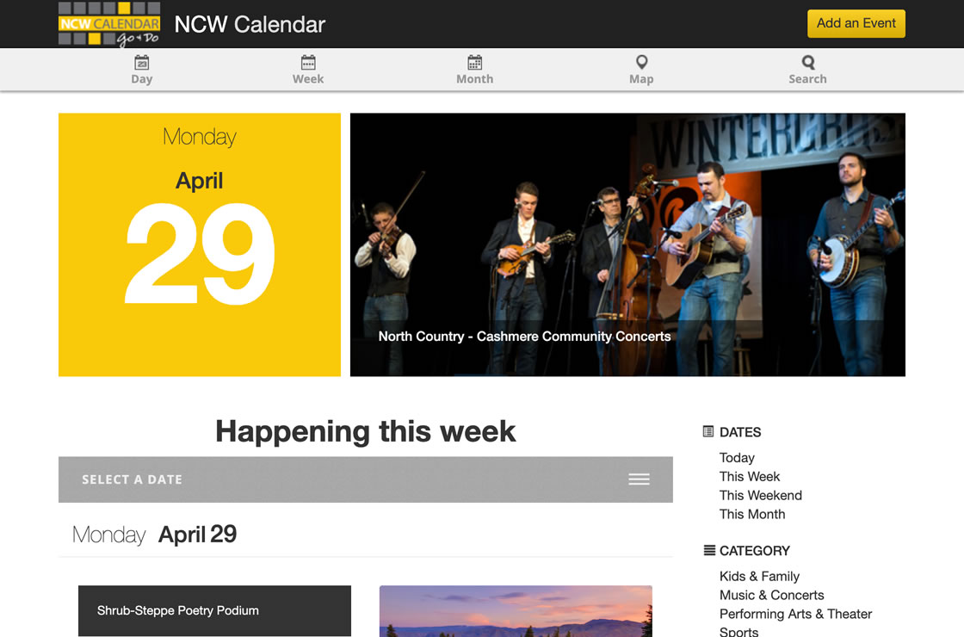Screen dimensions: 964x637
Task: Open the Day view calendar icon
Action: (141, 62)
